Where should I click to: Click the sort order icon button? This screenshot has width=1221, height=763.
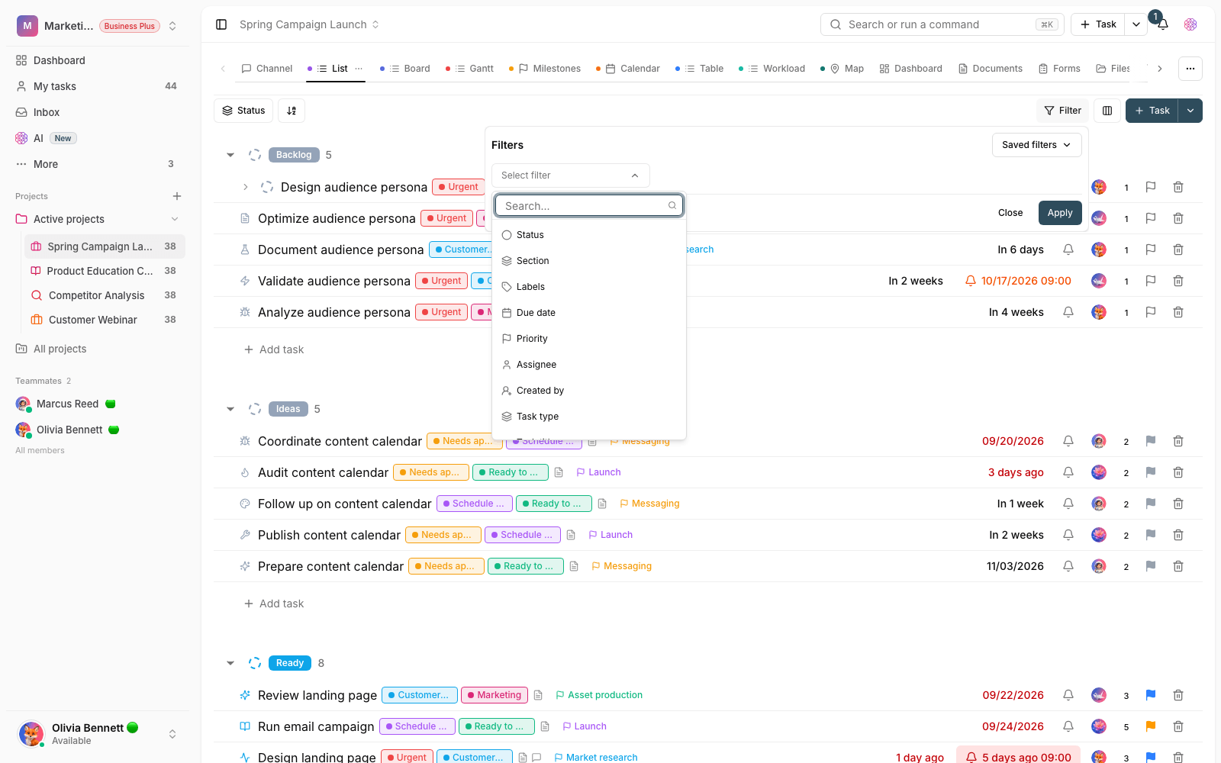pyautogui.click(x=292, y=111)
